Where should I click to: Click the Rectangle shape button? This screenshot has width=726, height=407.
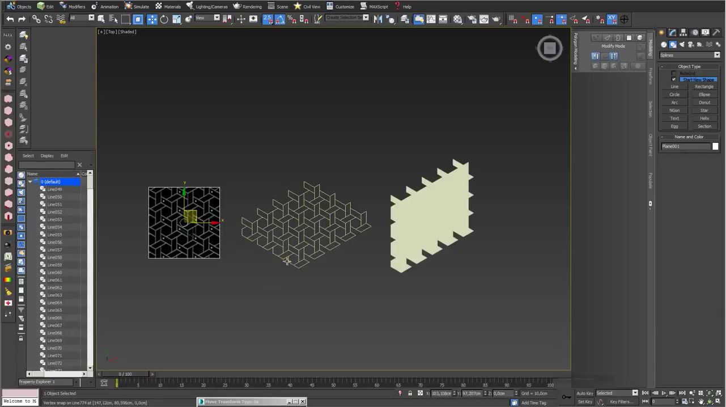tap(704, 86)
